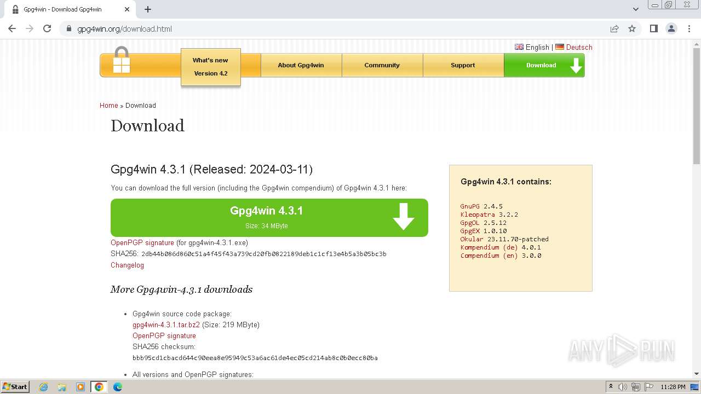Select Chrome in the taskbar
This screenshot has width=701, height=394.
click(99, 387)
